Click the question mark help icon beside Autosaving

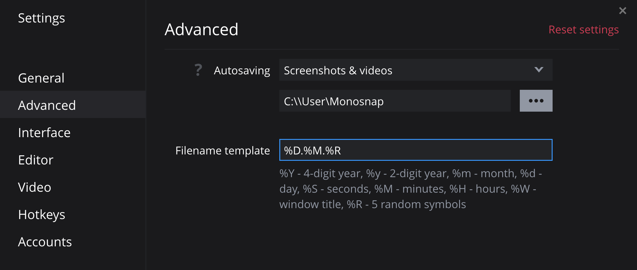[198, 70]
